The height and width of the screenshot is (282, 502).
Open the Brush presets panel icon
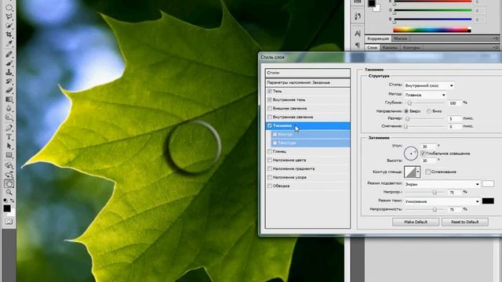358,16
